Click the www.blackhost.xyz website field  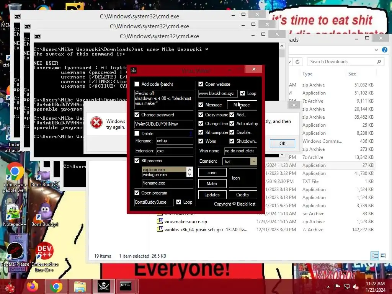(218, 93)
